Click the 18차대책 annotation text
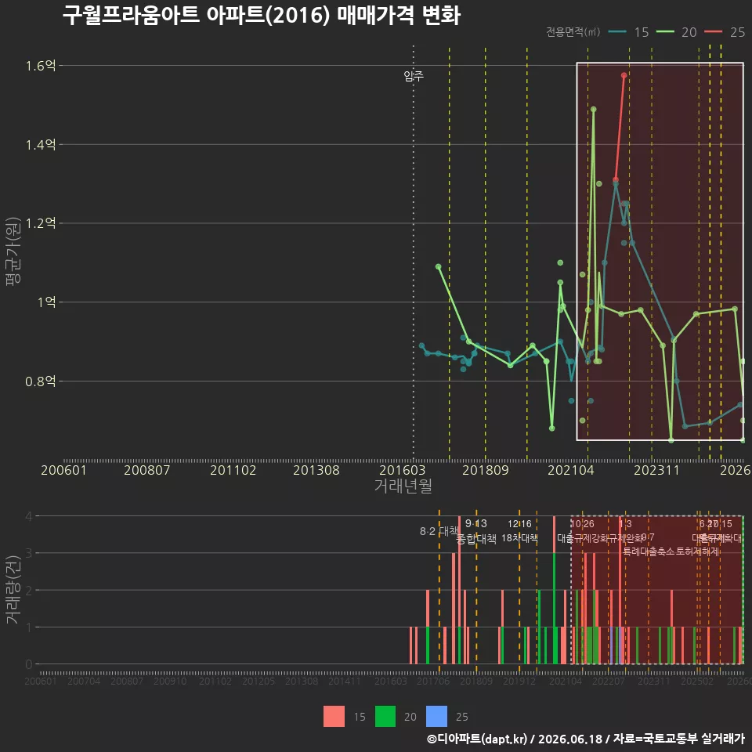This screenshot has width=752, height=752. pos(519,538)
